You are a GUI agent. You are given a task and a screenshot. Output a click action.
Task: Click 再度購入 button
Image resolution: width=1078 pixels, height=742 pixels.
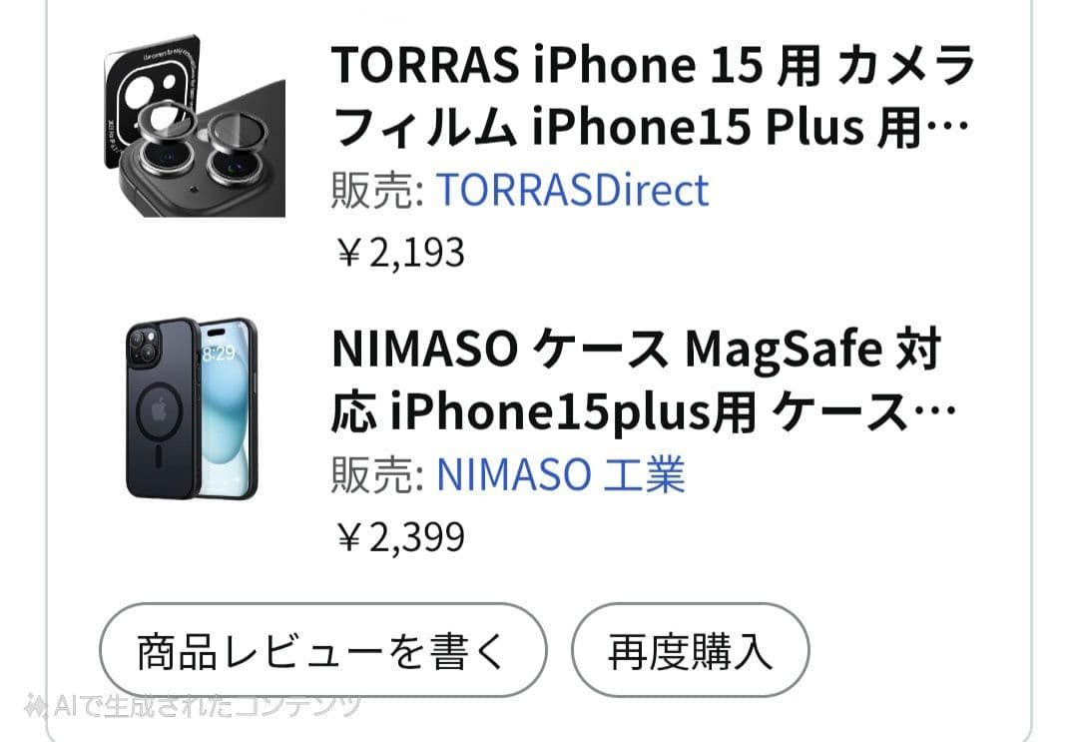click(690, 650)
